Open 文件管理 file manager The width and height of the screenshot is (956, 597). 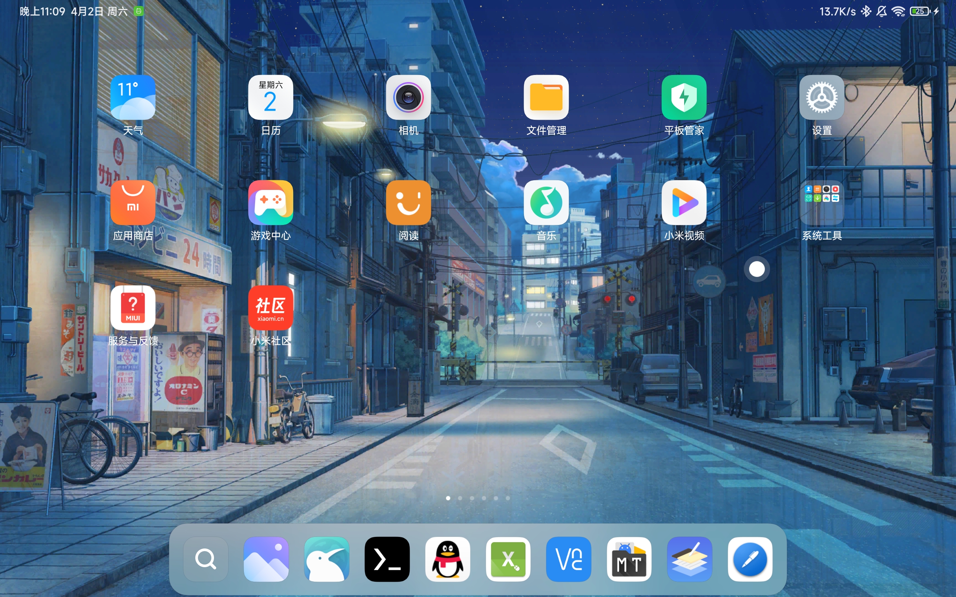[x=546, y=97]
